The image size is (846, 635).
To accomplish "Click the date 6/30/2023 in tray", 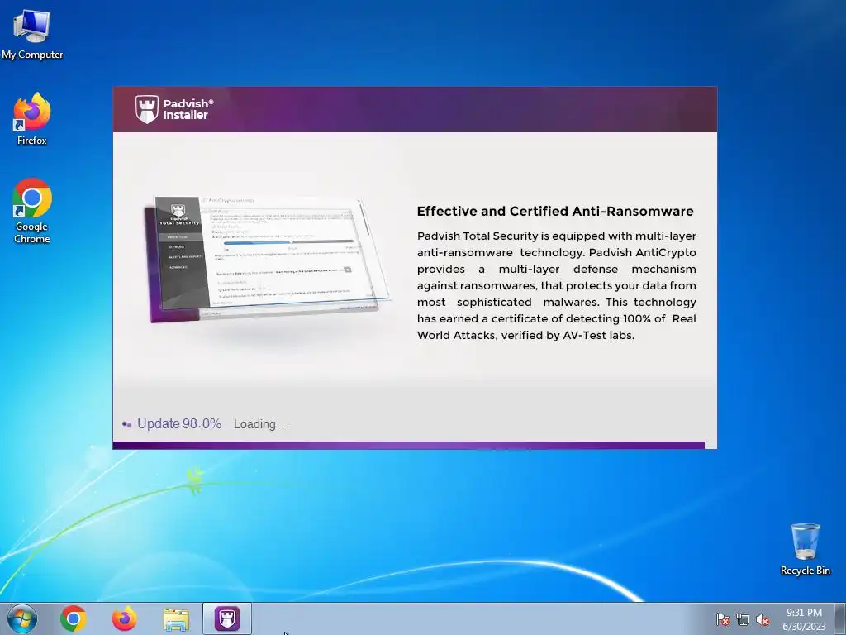I will click(x=804, y=627).
